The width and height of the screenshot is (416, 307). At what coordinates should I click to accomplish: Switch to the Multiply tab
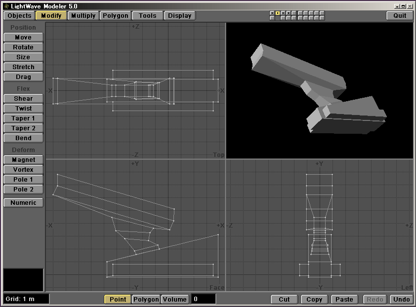pyautogui.click(x=83, y=16)
